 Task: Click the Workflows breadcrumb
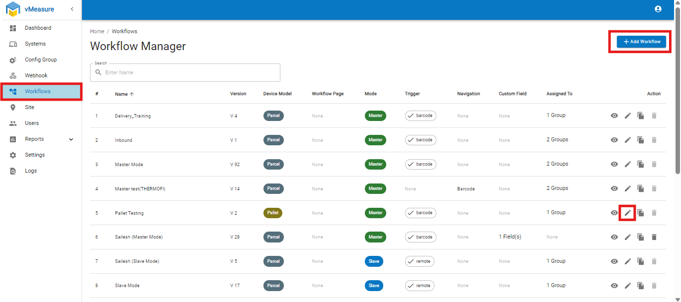(124, 31)
